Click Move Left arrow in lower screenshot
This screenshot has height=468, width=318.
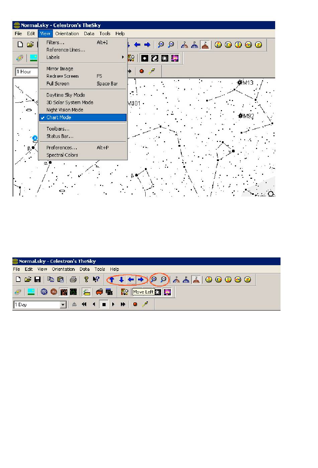coord(131,280)
